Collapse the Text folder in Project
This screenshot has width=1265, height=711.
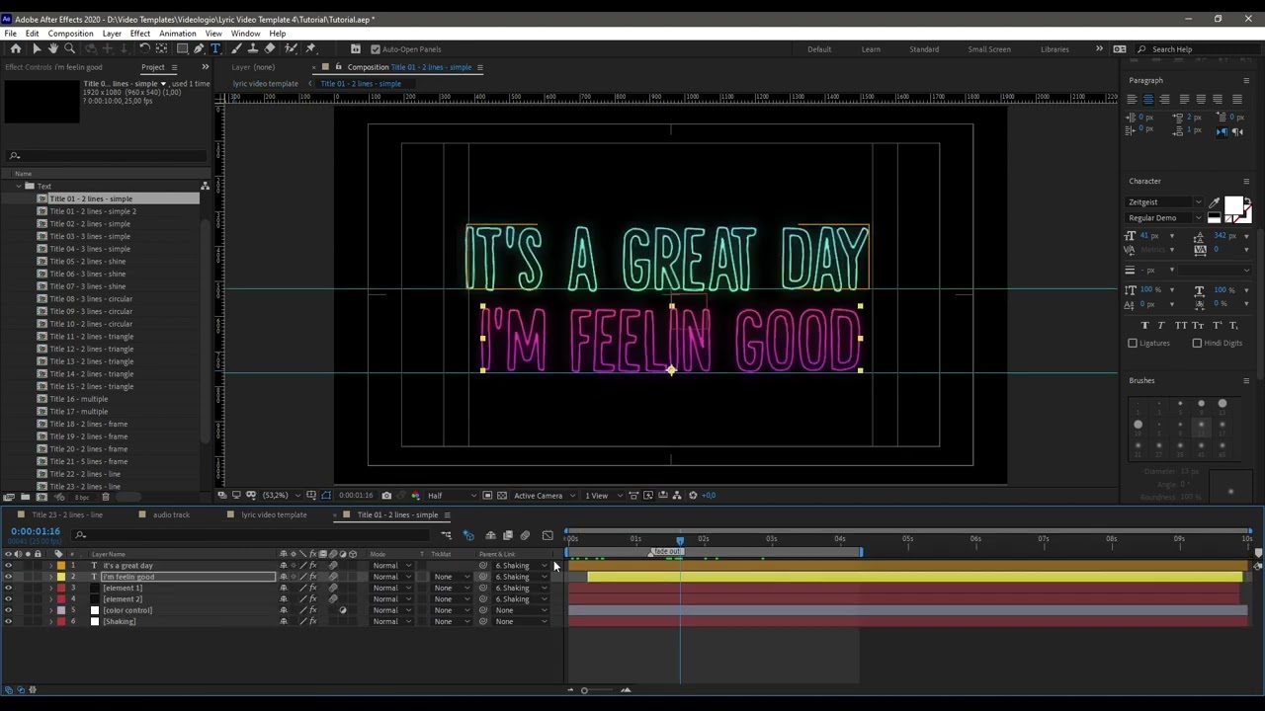[x=18, y=186]
